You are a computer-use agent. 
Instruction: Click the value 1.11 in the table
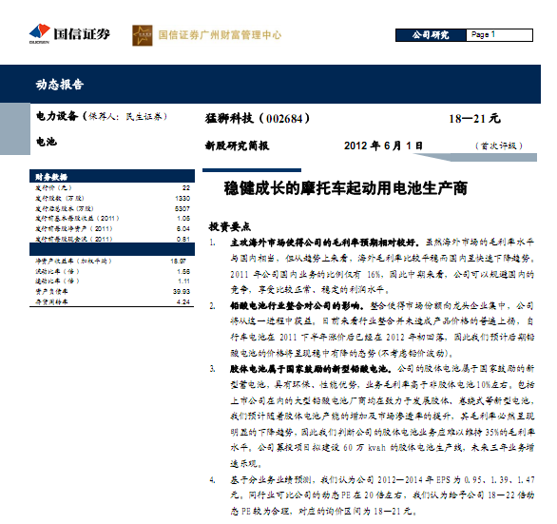184,281
